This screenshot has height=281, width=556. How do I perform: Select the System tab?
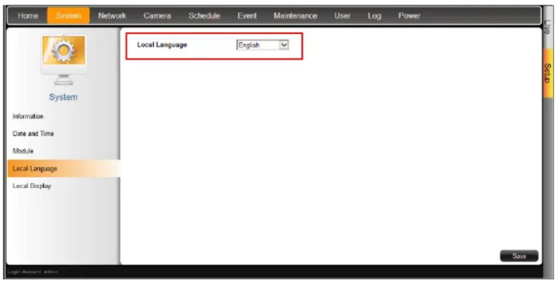click(x=68, y=16)
